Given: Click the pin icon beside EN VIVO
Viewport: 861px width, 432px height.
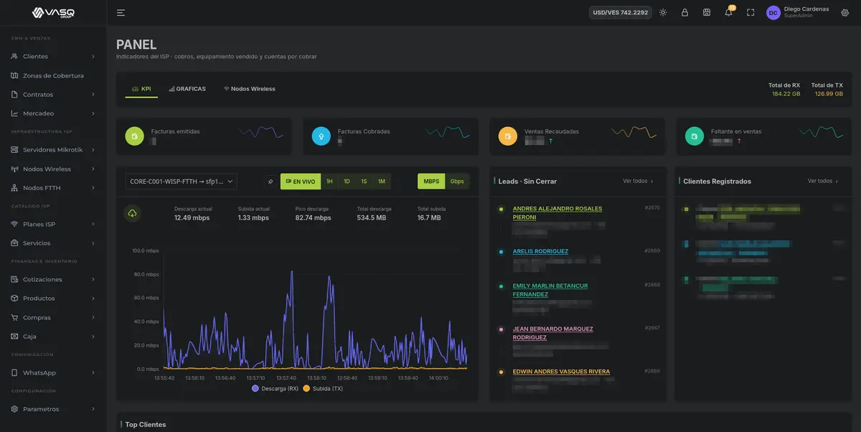Looking at the screenshot, I should click(x=270, y=182).
